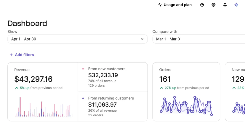Click the plus icon next to Add filters

tap(11, 55)
